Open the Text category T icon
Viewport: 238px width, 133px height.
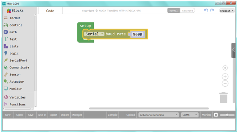[x=5, y=39]
